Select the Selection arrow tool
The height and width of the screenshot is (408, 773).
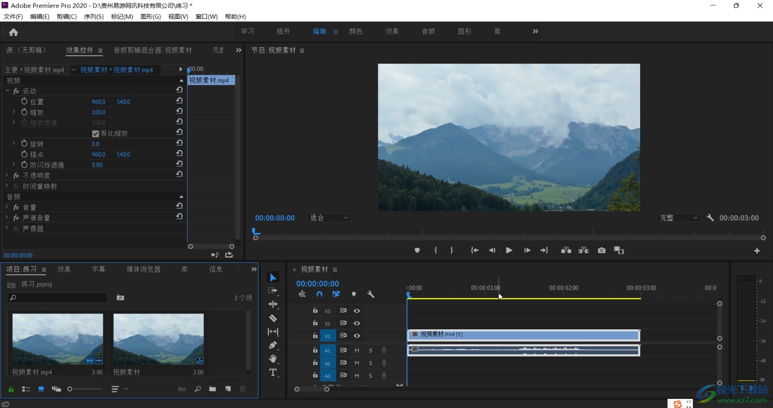click(273, 277)
